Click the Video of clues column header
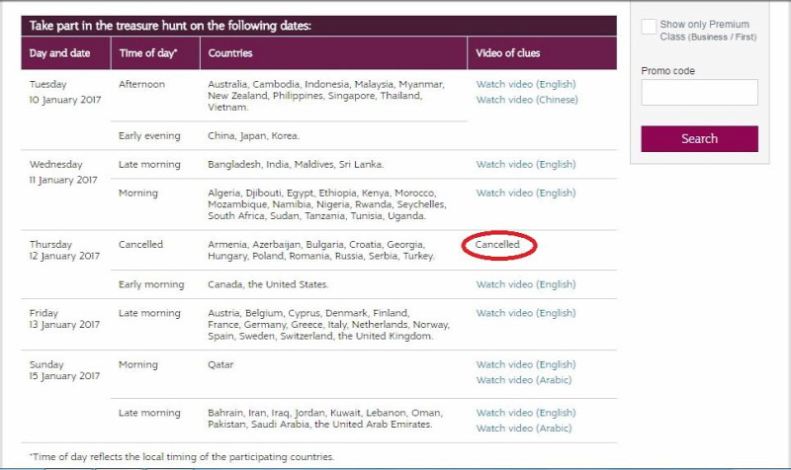 point(542,53)
